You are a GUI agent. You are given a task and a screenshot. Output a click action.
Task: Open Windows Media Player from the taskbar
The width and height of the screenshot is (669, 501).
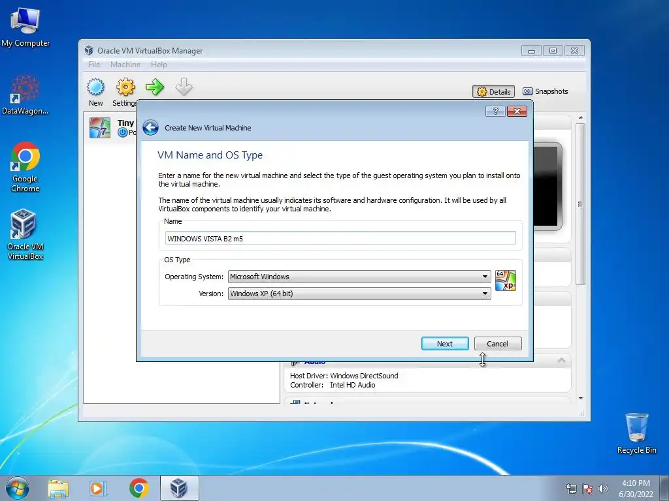coord(98,488)
